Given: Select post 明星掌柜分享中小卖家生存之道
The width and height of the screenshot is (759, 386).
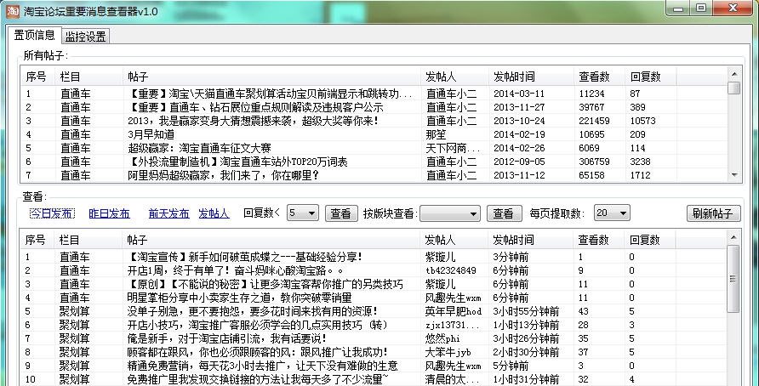Looking at the screenshot, I should pos(239,298).
